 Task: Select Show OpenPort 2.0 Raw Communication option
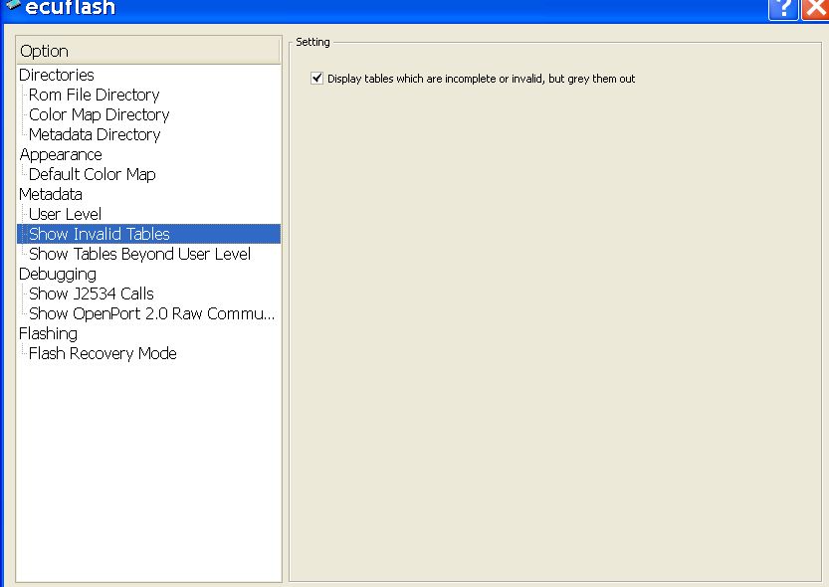151,313
